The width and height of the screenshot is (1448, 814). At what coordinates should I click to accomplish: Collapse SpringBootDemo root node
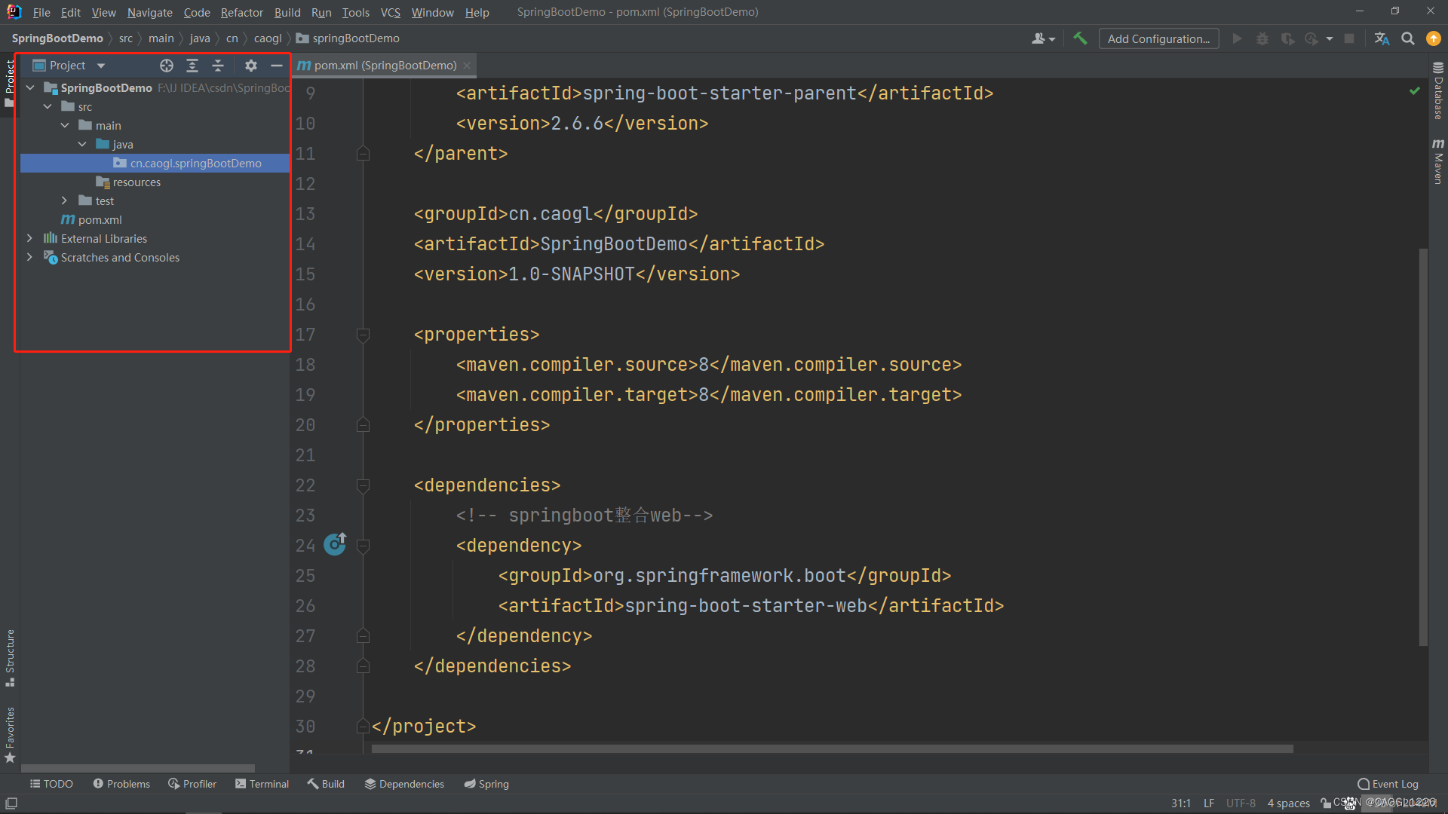(30, 87)
